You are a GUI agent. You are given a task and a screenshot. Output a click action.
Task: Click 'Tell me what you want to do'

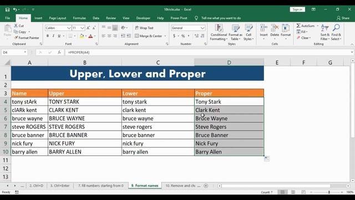click(x=221, y=18)
